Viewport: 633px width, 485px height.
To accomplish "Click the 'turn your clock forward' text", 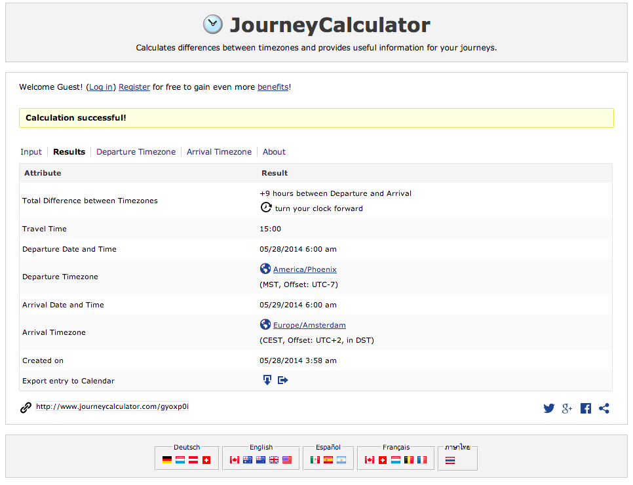I will 319,208.
